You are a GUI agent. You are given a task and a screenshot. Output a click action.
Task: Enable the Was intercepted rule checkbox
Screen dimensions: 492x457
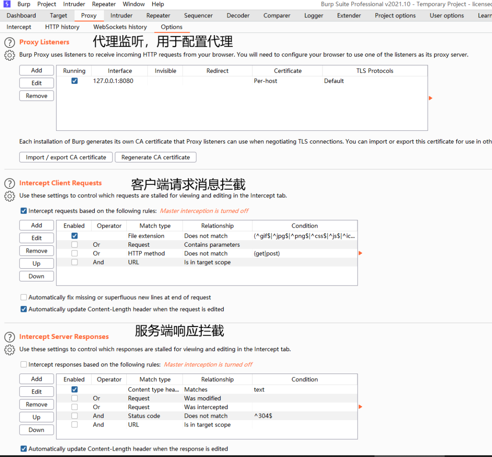74,407
